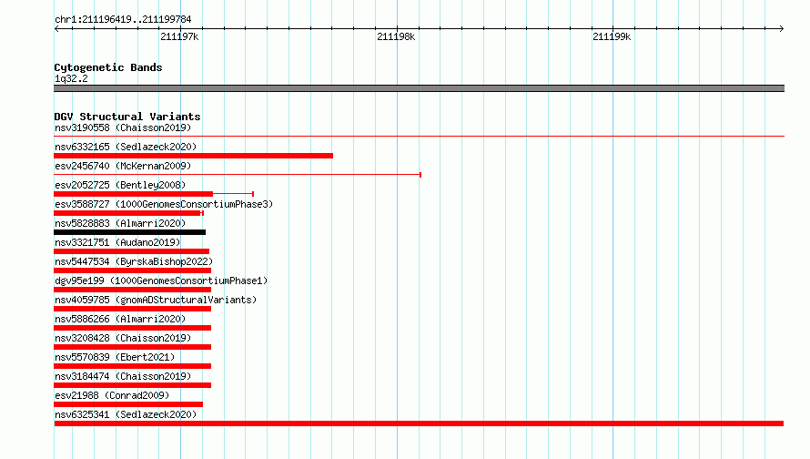Open variant esv3588727 (1000GenomesConsortiumPhase3) label
The image size is (810, 459).
click(164, 204)
